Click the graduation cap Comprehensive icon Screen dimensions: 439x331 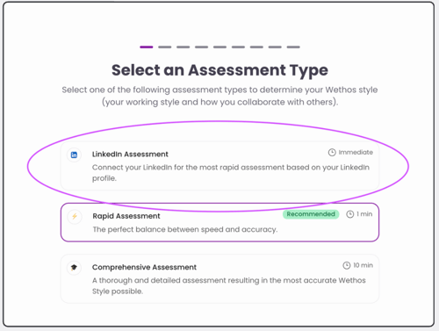pos(74,267)
